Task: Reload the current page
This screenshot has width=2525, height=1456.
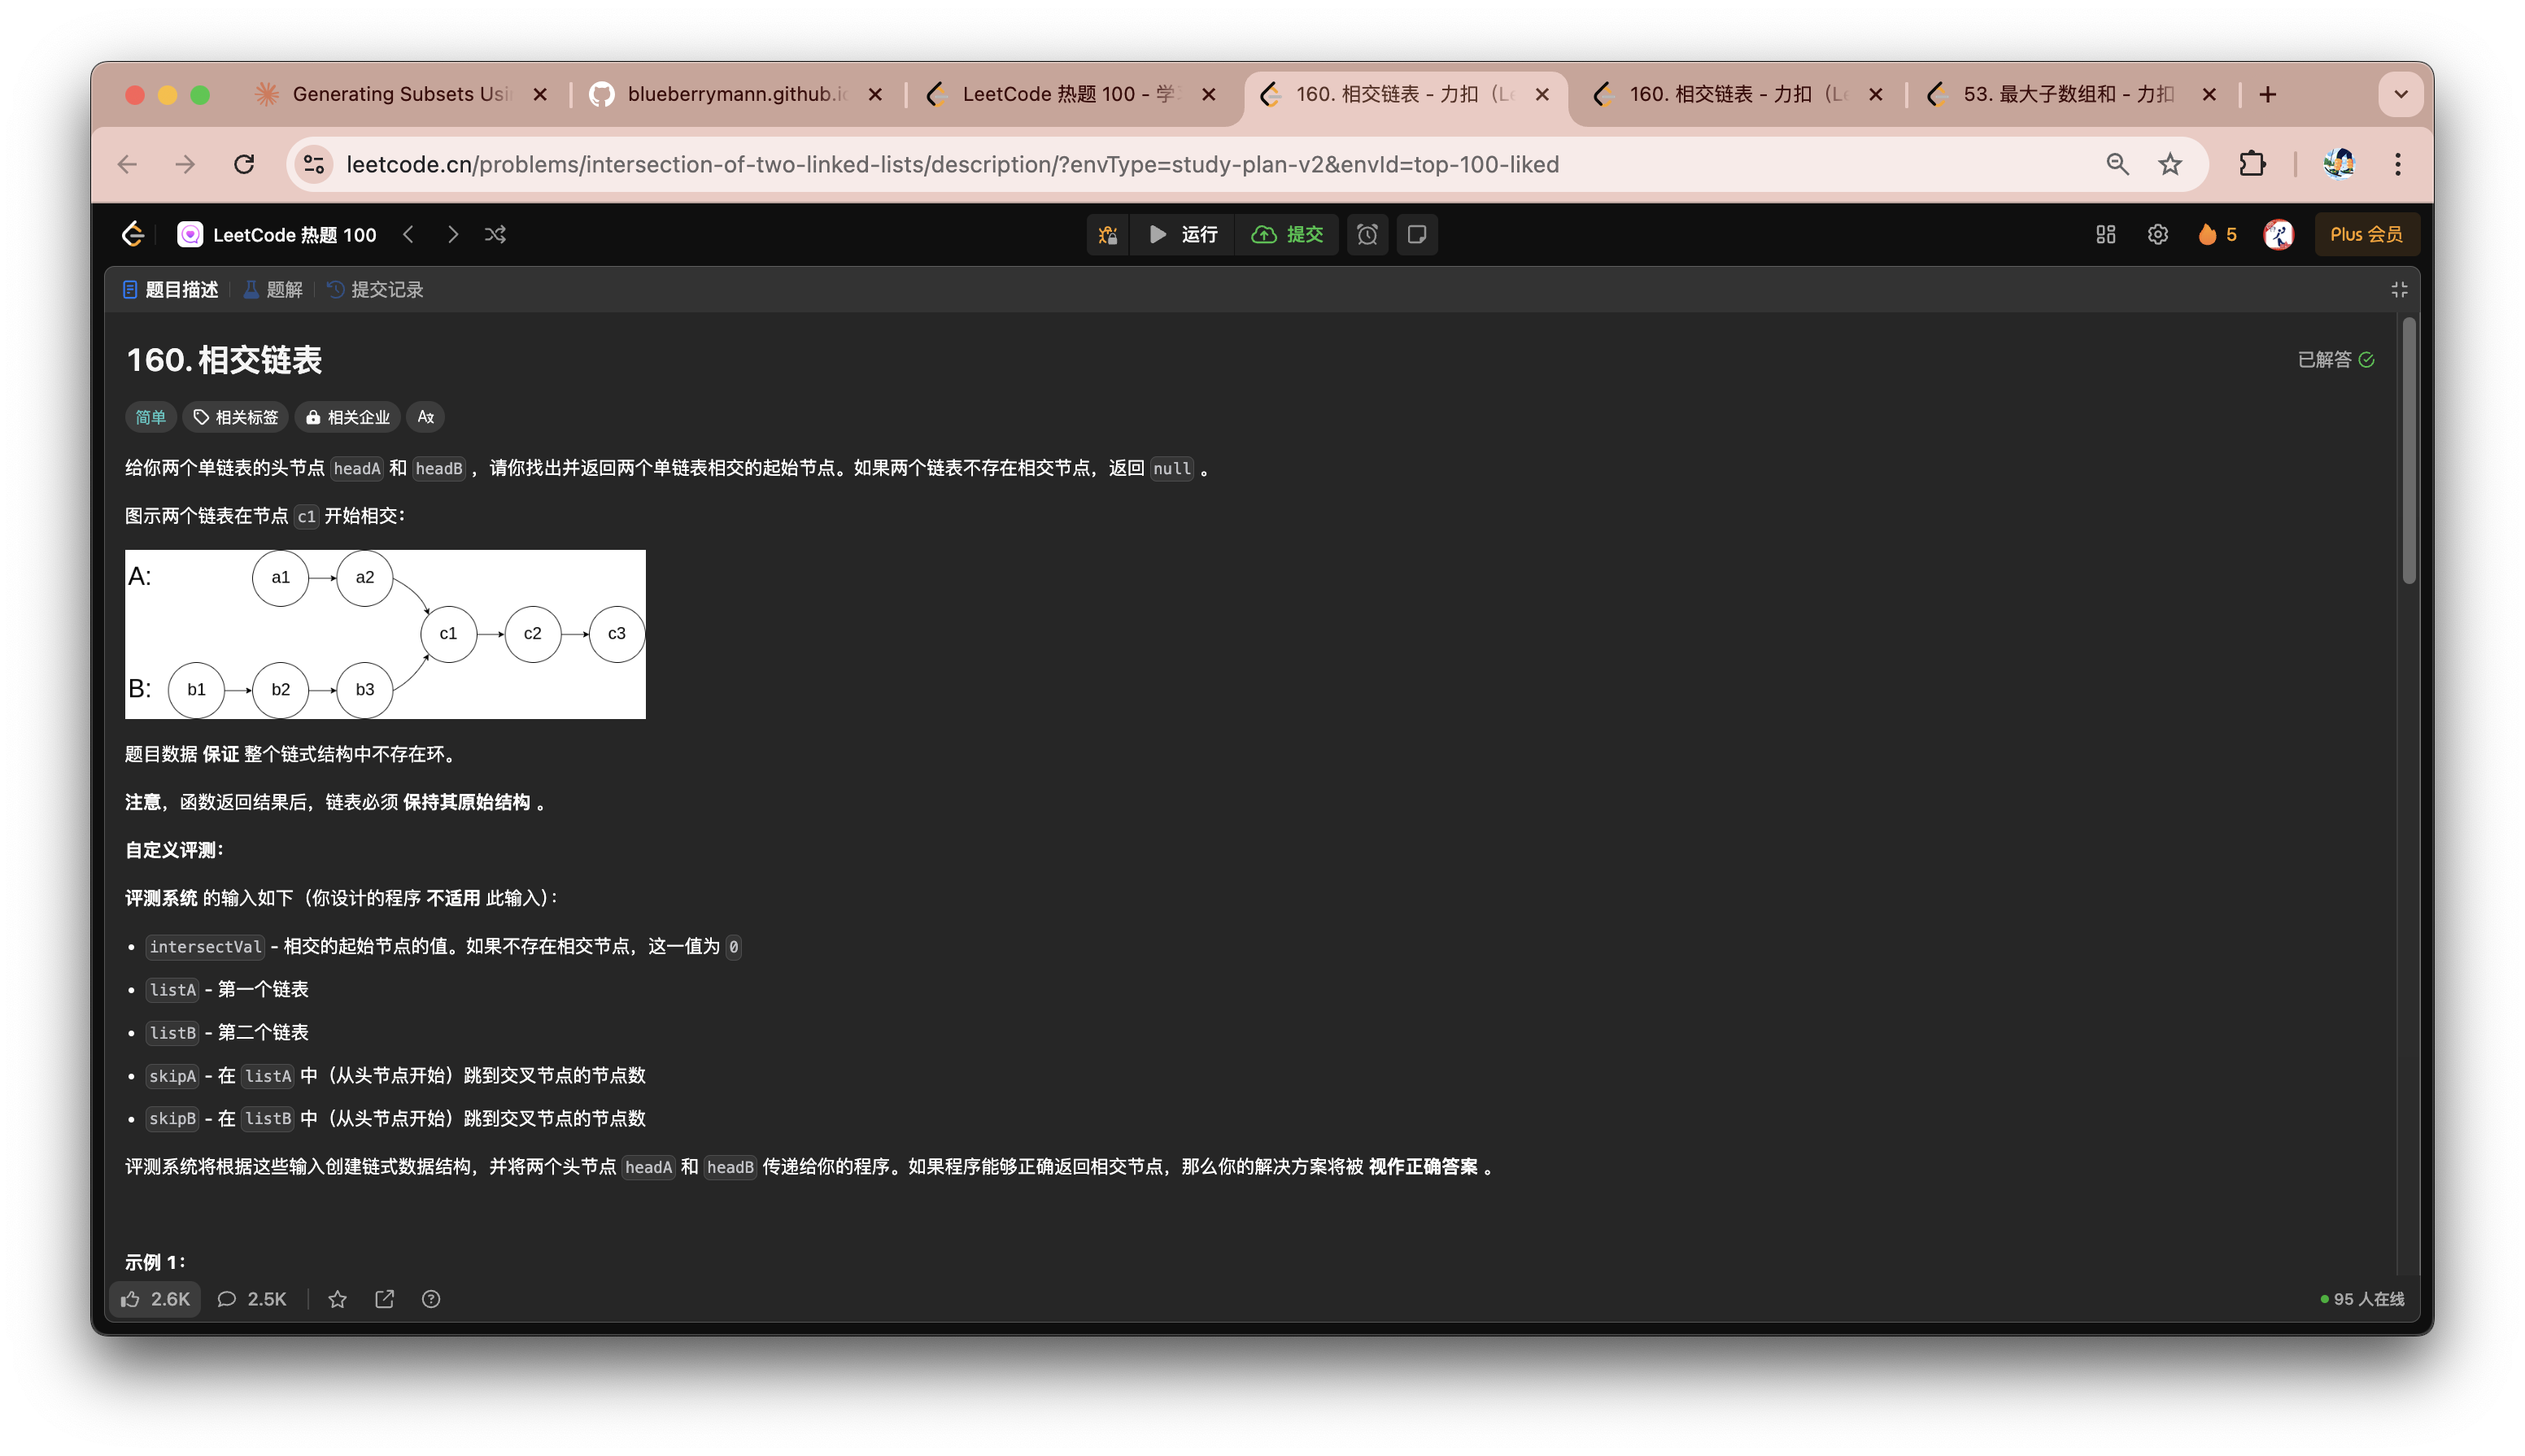Action: coord(244,164)
